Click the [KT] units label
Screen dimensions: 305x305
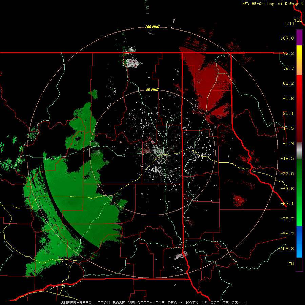289,23
